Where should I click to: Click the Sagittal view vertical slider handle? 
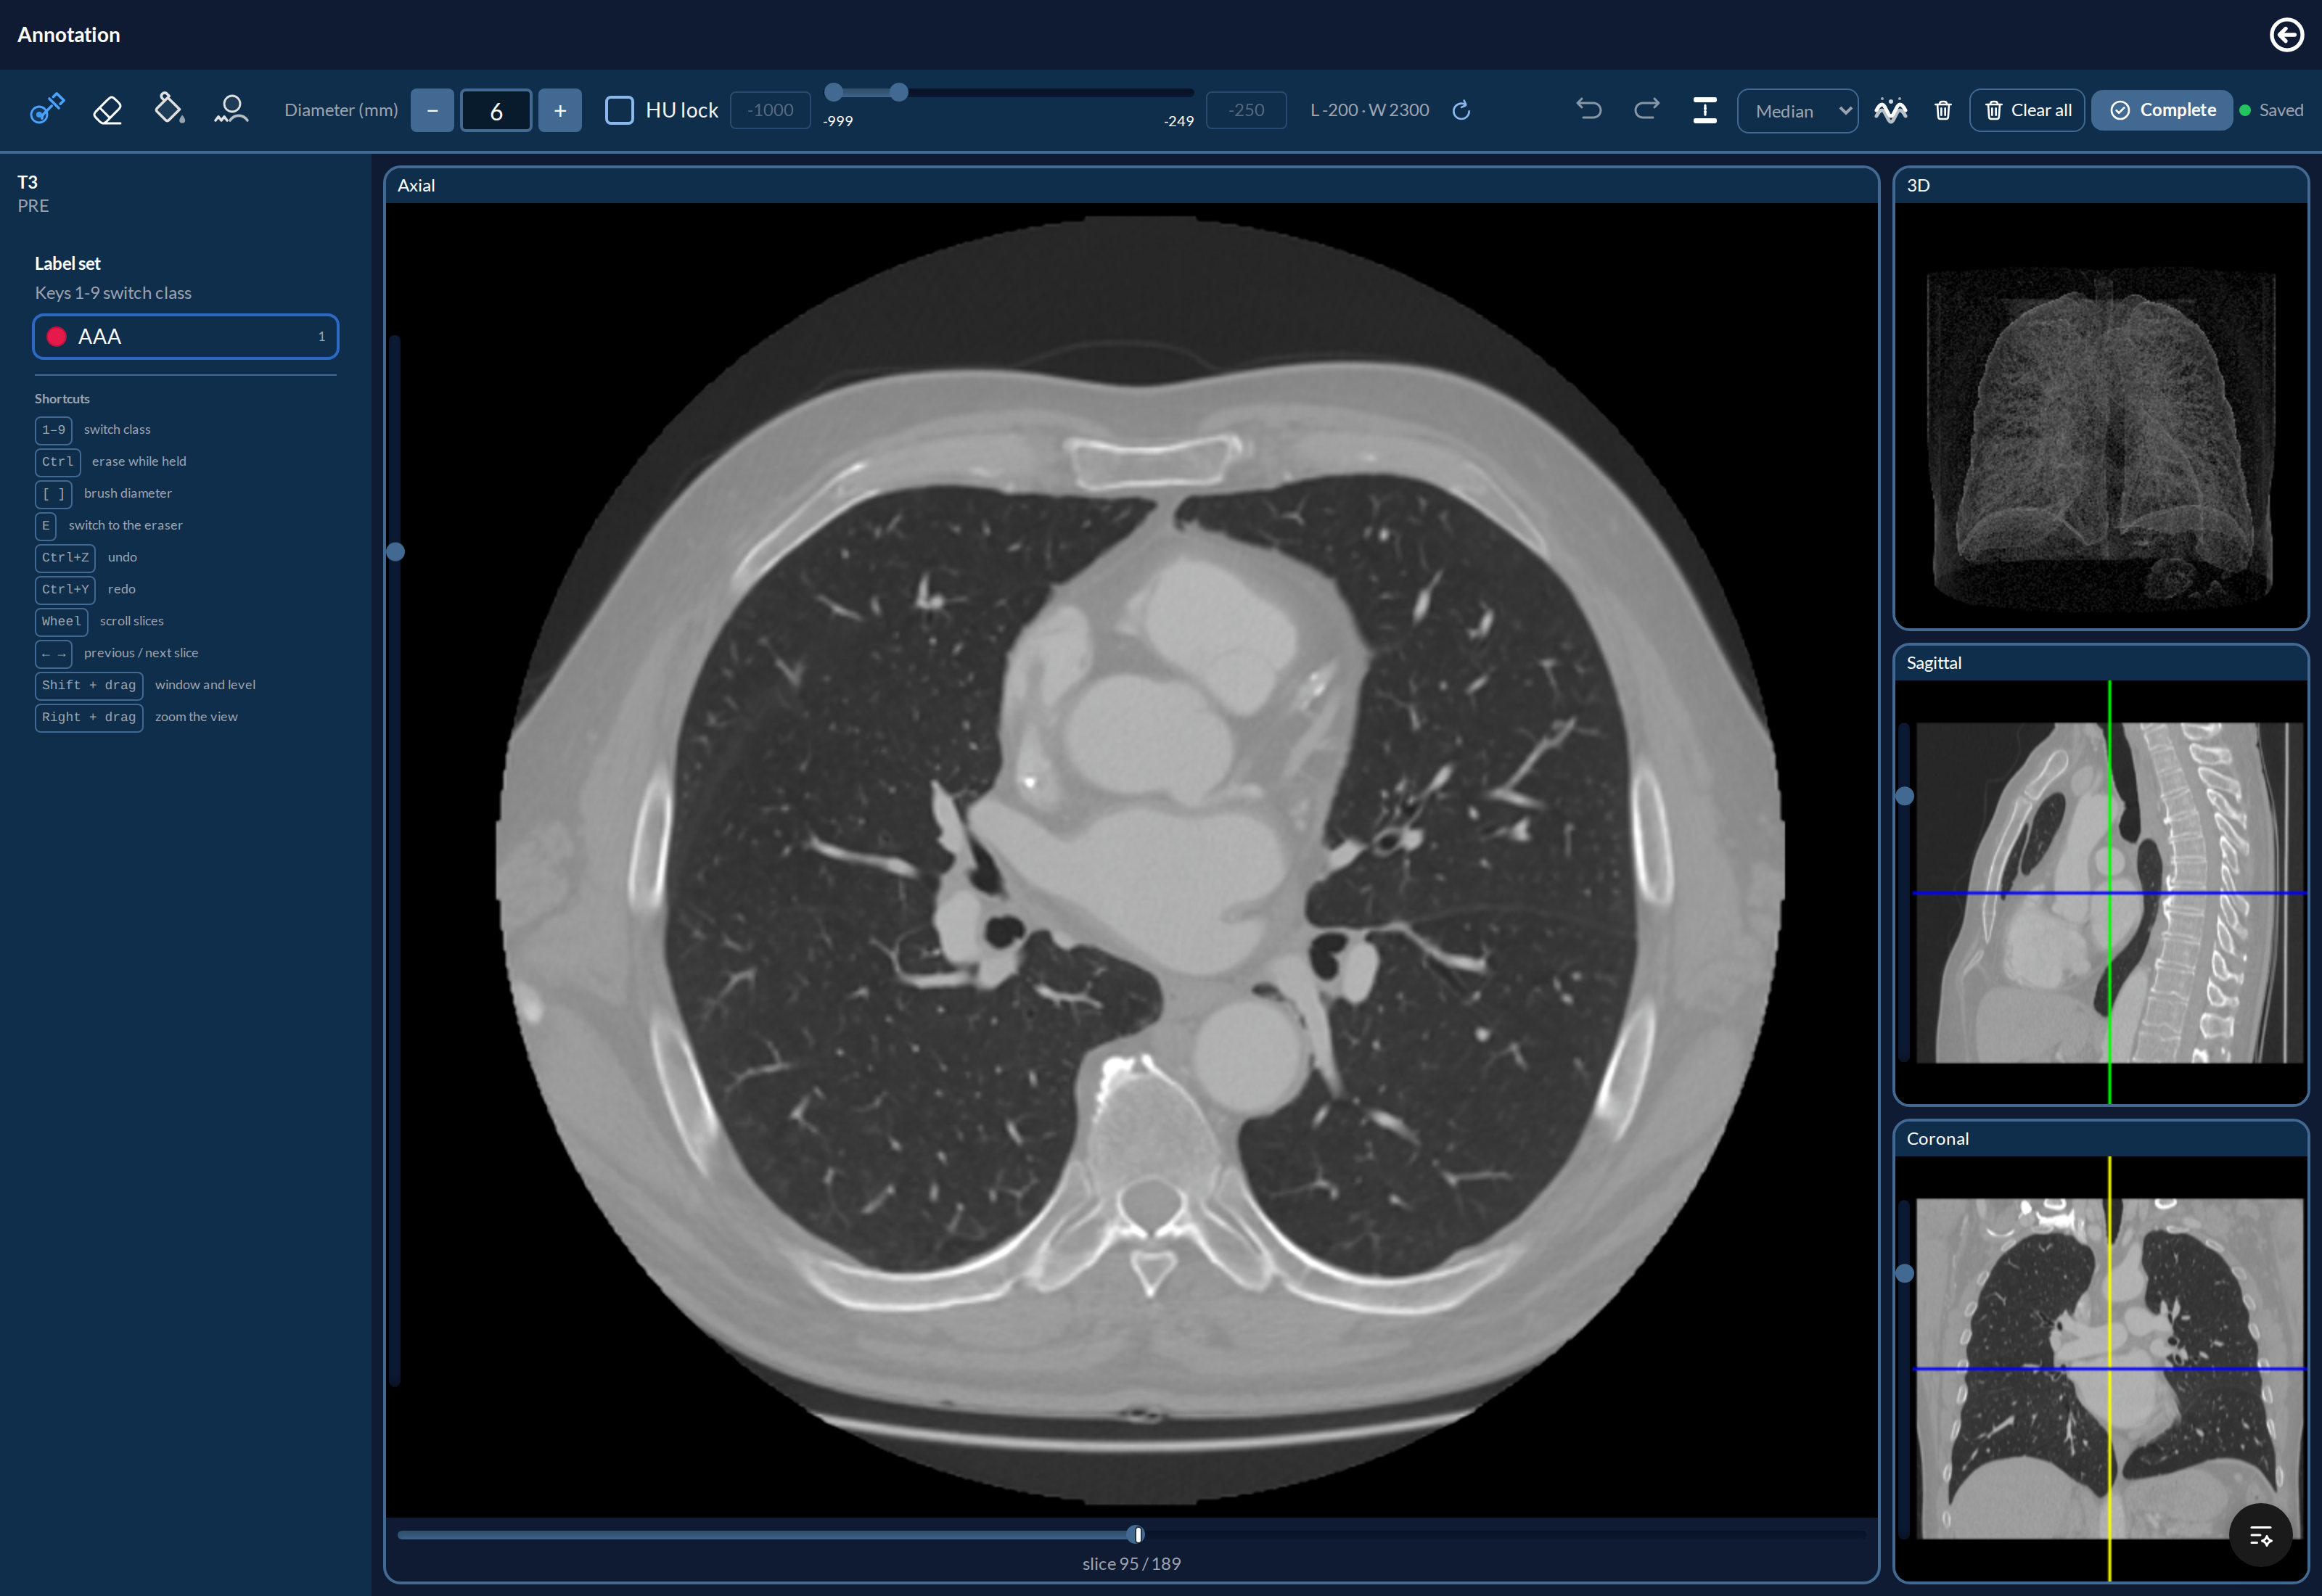[x=1905, y=796]
